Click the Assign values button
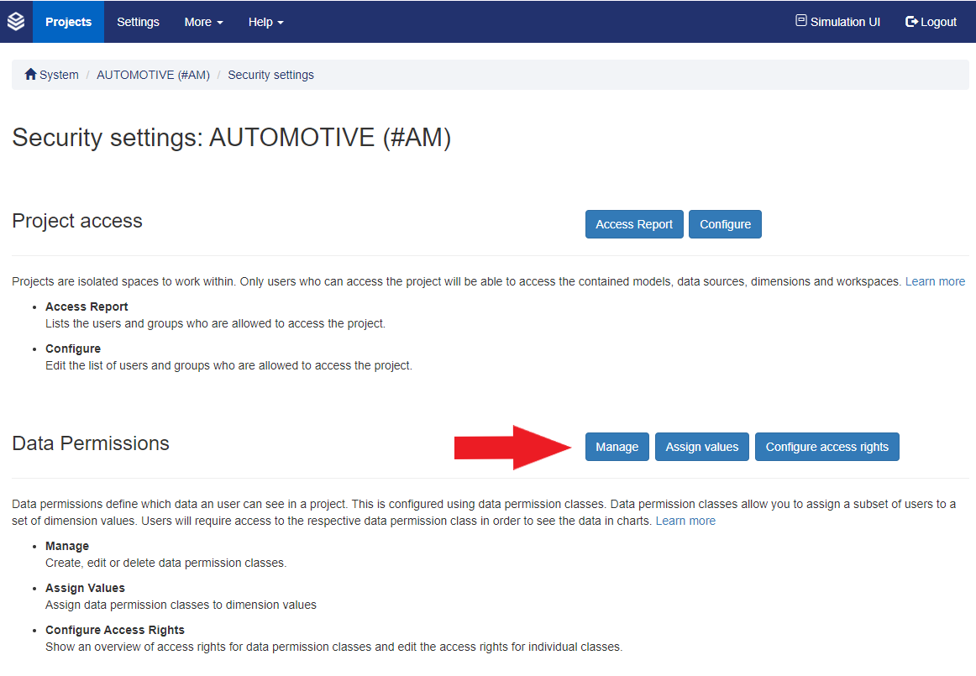 point(701,447)
